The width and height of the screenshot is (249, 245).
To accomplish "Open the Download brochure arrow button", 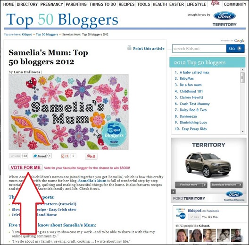I will (x=226, y=185).
